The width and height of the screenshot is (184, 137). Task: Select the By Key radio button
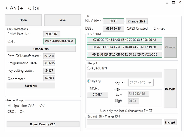click(89, 81)
